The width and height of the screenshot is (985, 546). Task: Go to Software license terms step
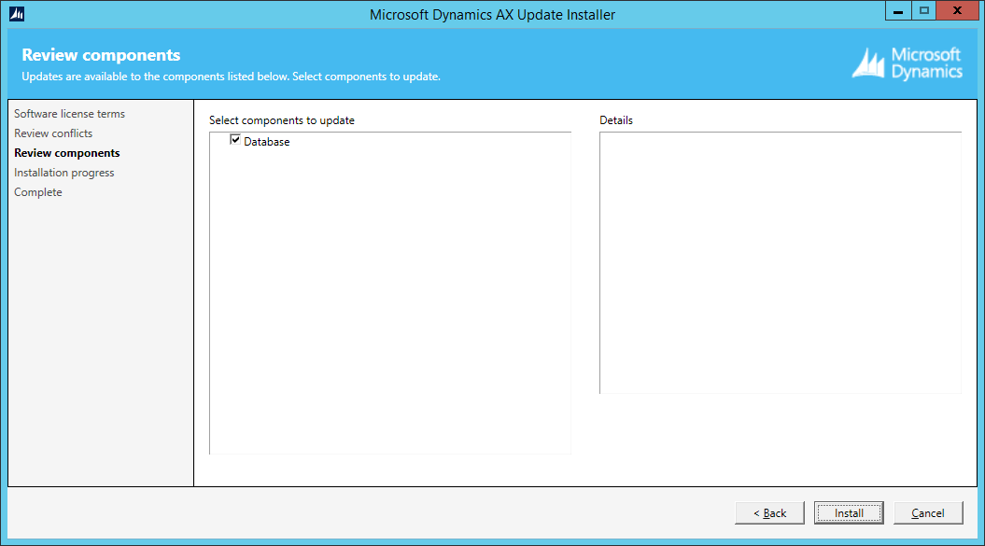tap(69, 114)
